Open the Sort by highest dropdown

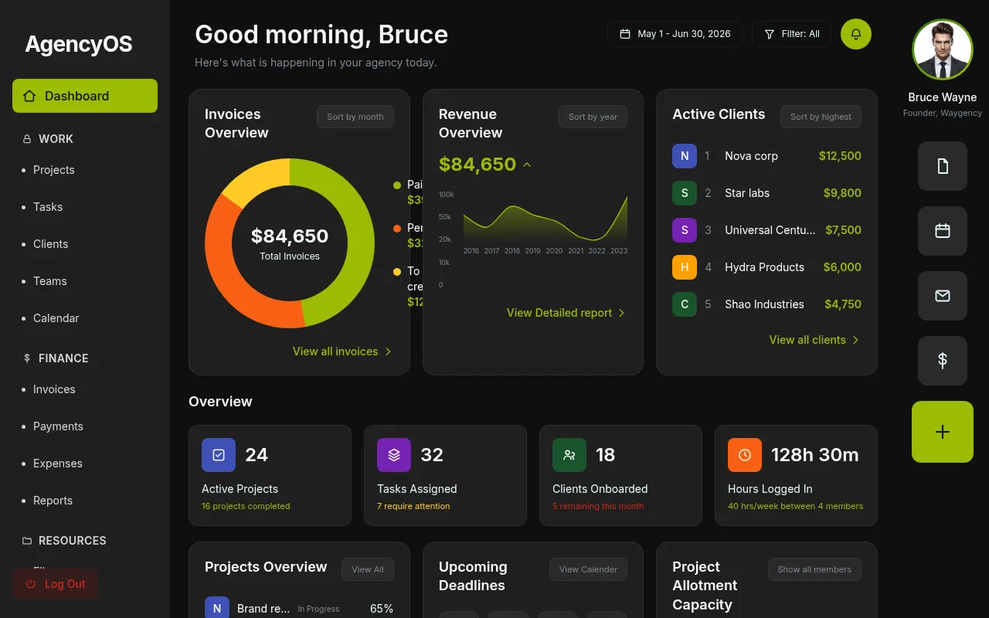click(821, 117)
